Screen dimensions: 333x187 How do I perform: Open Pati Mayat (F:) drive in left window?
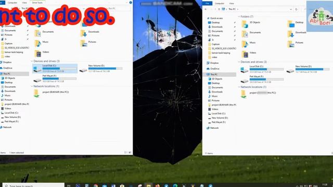[55, 78]
